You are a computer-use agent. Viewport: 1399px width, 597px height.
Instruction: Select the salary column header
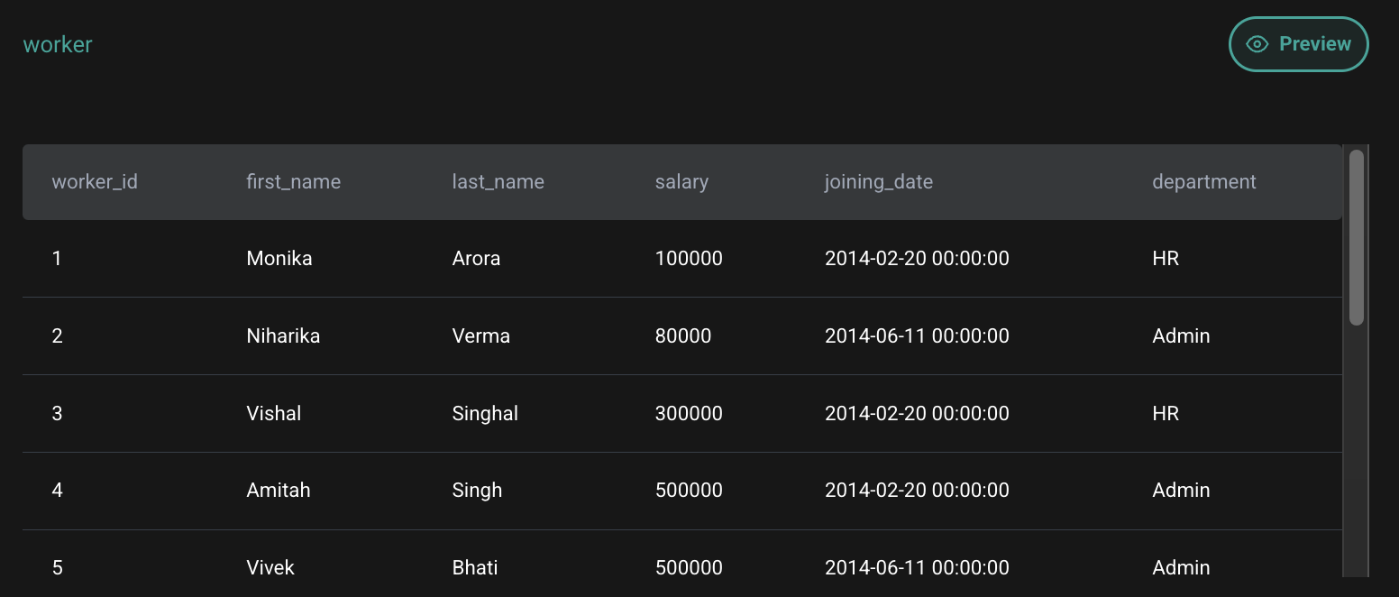[x=681, y=182]
